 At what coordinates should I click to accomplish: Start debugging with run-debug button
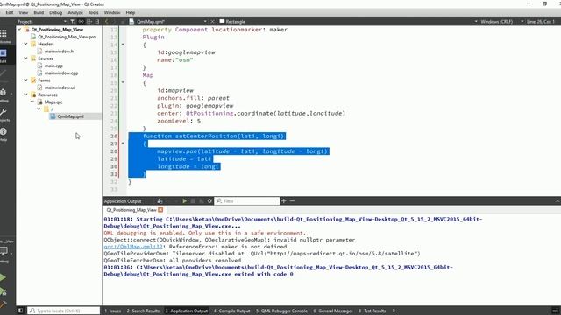[x=3, y=291]
